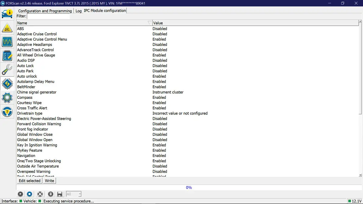The width and height of the screenshot is (363, 204).
Task: Click the green Vehicle status indicator
Action: click(40, 201)
